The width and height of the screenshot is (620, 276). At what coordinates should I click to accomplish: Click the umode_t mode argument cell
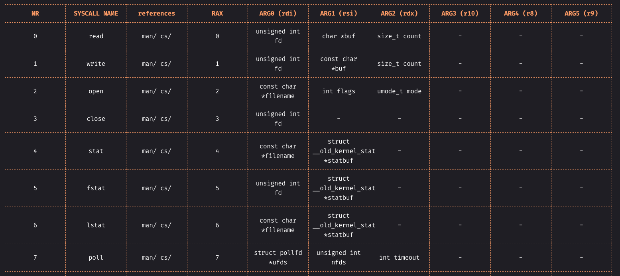point(399,91)
